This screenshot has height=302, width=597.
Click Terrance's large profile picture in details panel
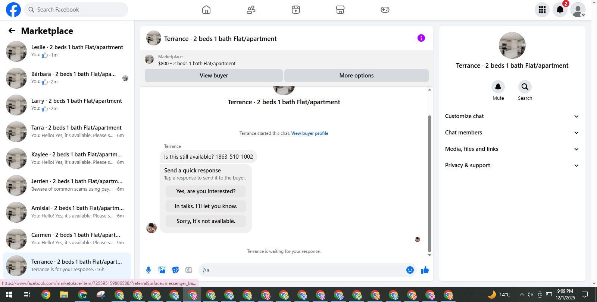[512, 45]
